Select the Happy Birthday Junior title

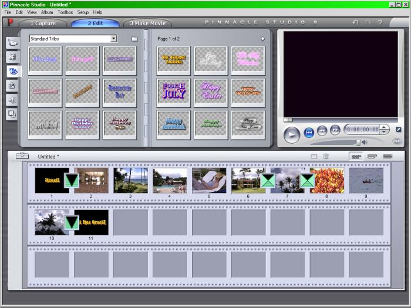(82, 125)
